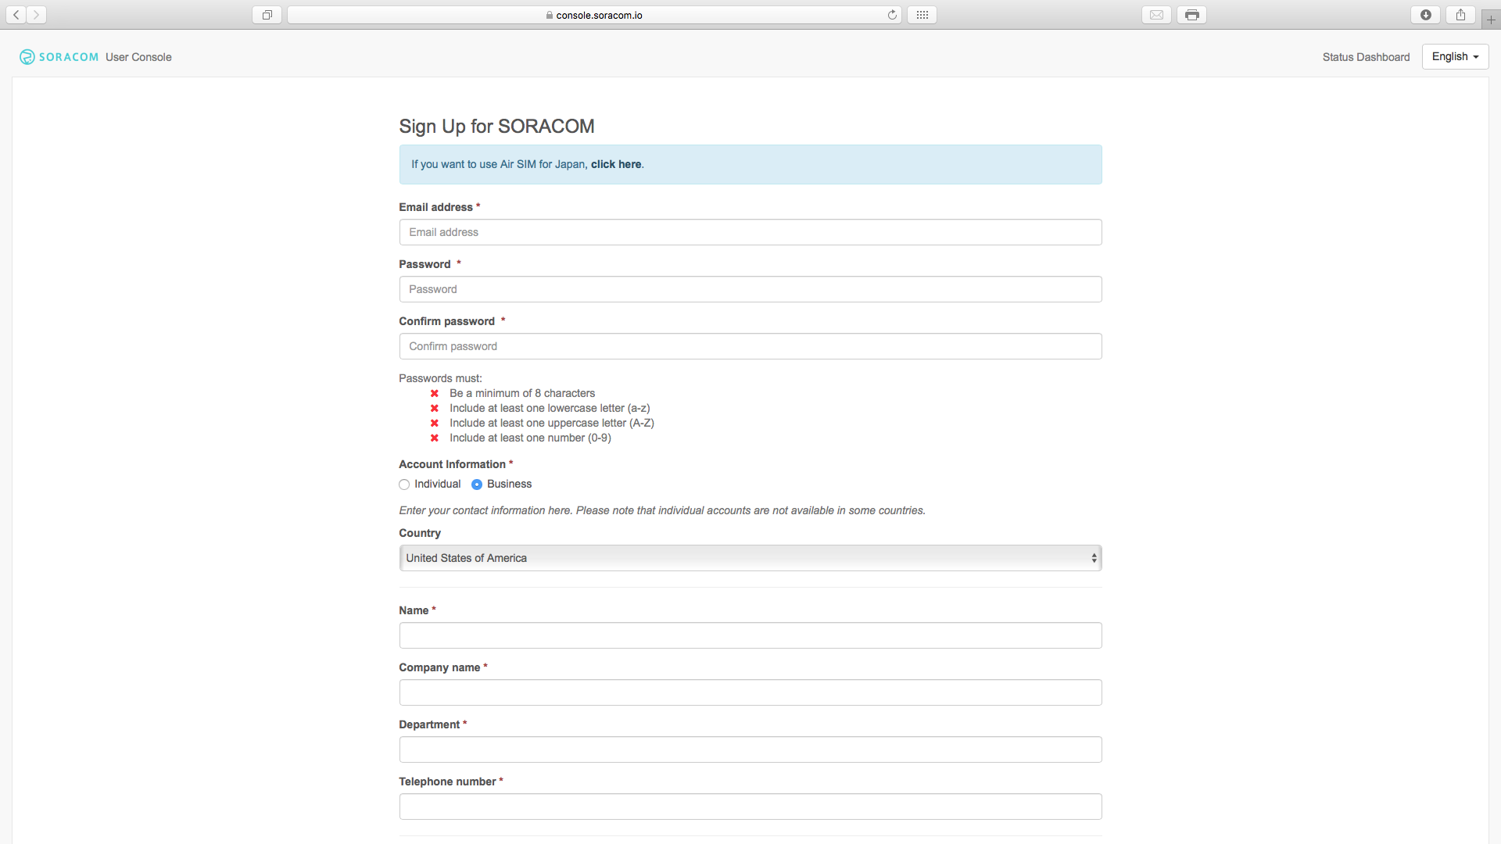This screenshot has width=1501, height=844.
Task: Click the Company name input field
Action: (x=750, y=692)
